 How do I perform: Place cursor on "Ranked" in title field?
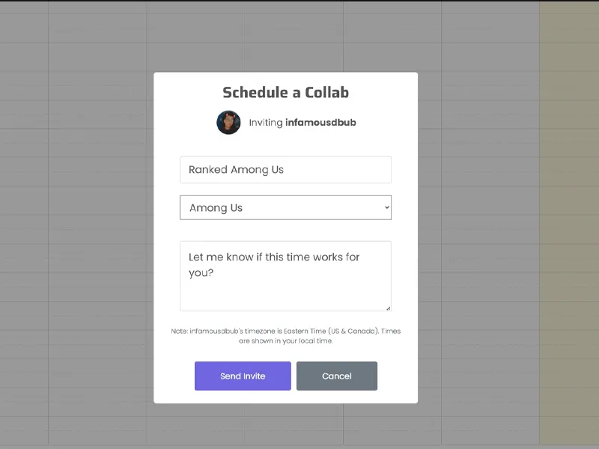[x=207, y=170]
